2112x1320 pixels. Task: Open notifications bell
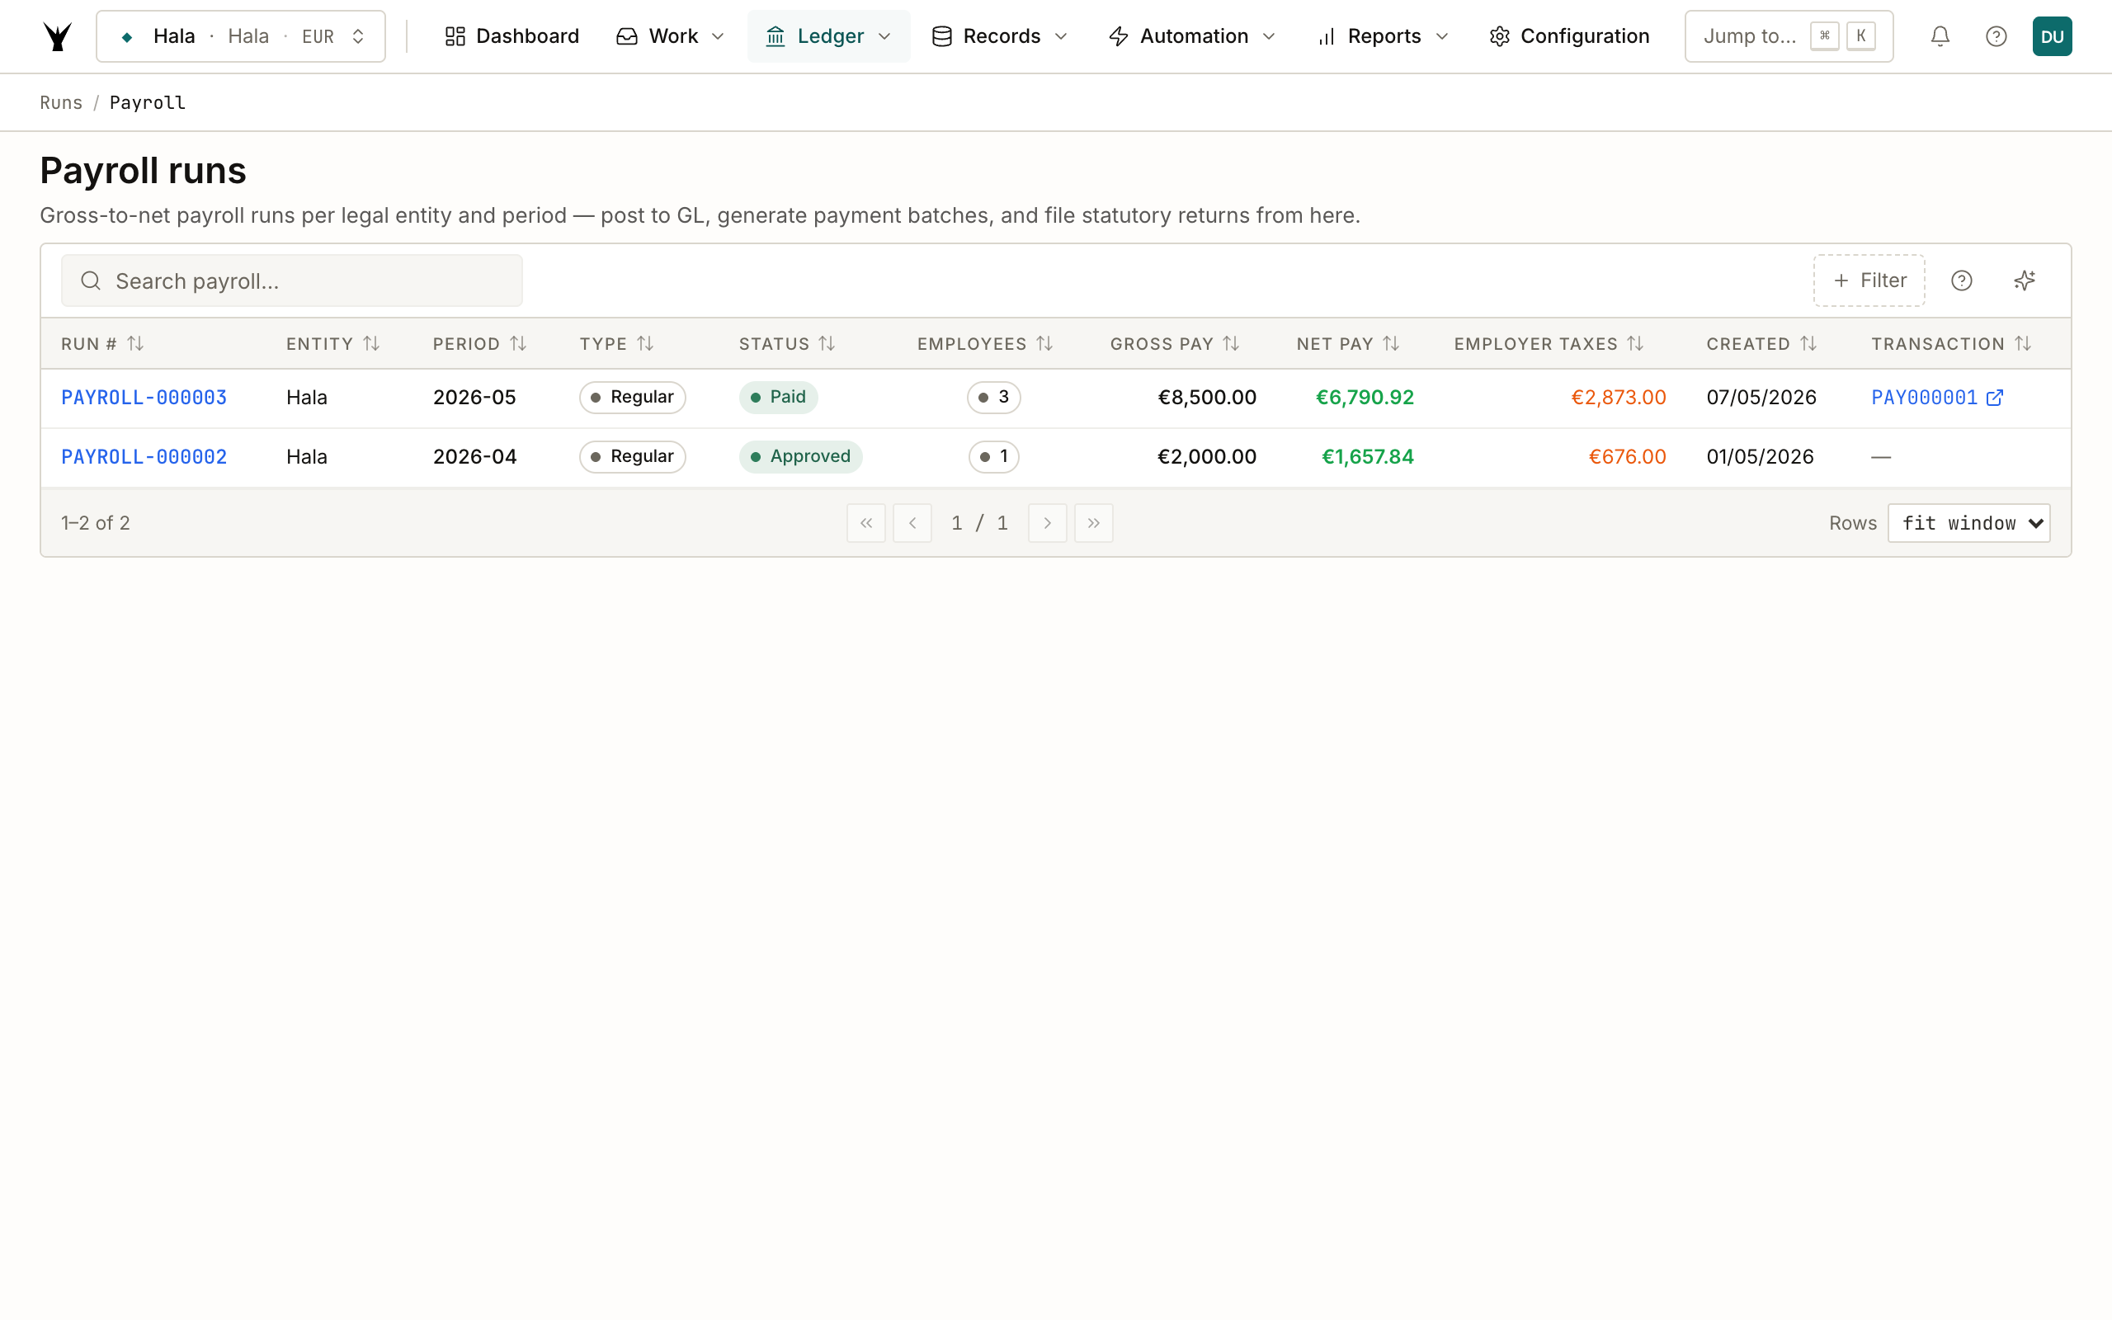coord(1940,36)
